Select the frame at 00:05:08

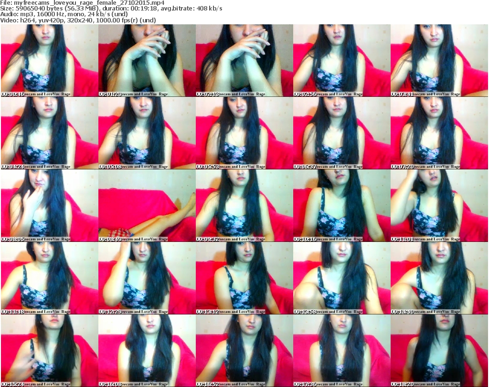click(147, 133)
